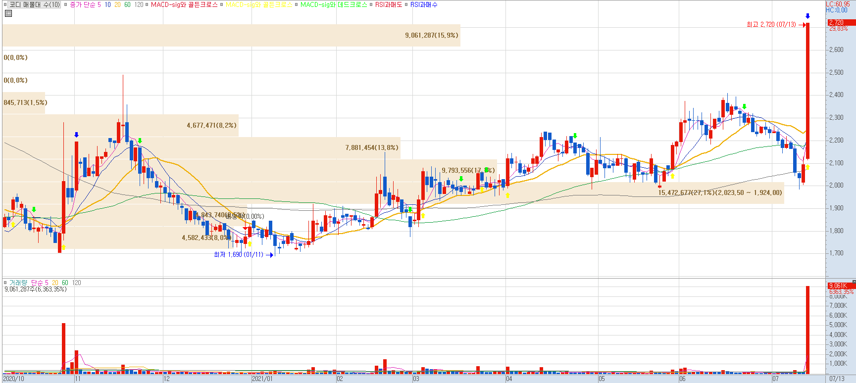Click the square marker before 거래량
The image size is (856, 383).
5,283
